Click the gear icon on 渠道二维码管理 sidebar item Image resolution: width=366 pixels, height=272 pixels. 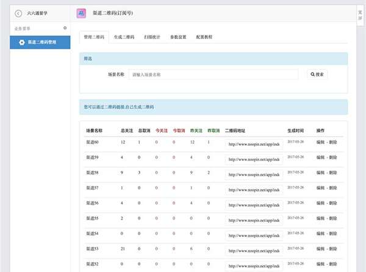pos(22,42)
